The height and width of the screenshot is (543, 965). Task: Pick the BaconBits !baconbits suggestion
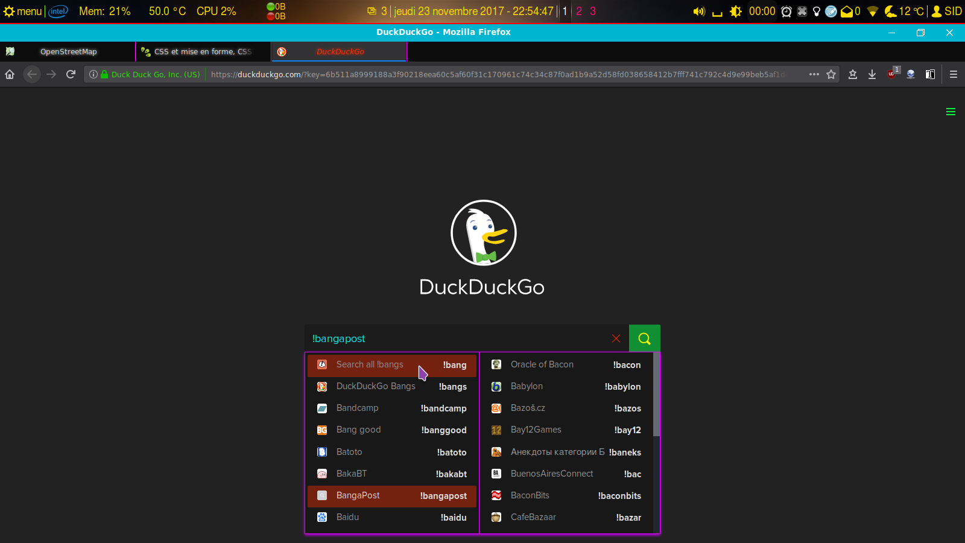pos(566,495)
